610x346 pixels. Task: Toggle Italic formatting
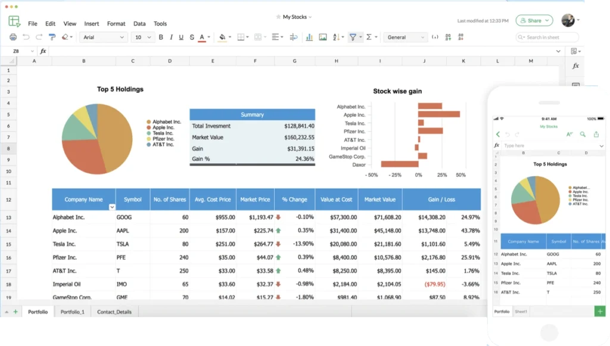click(x=171, y=37)
